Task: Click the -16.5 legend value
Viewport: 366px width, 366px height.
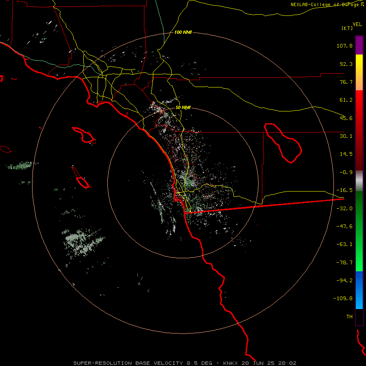Action: (344, 190)
